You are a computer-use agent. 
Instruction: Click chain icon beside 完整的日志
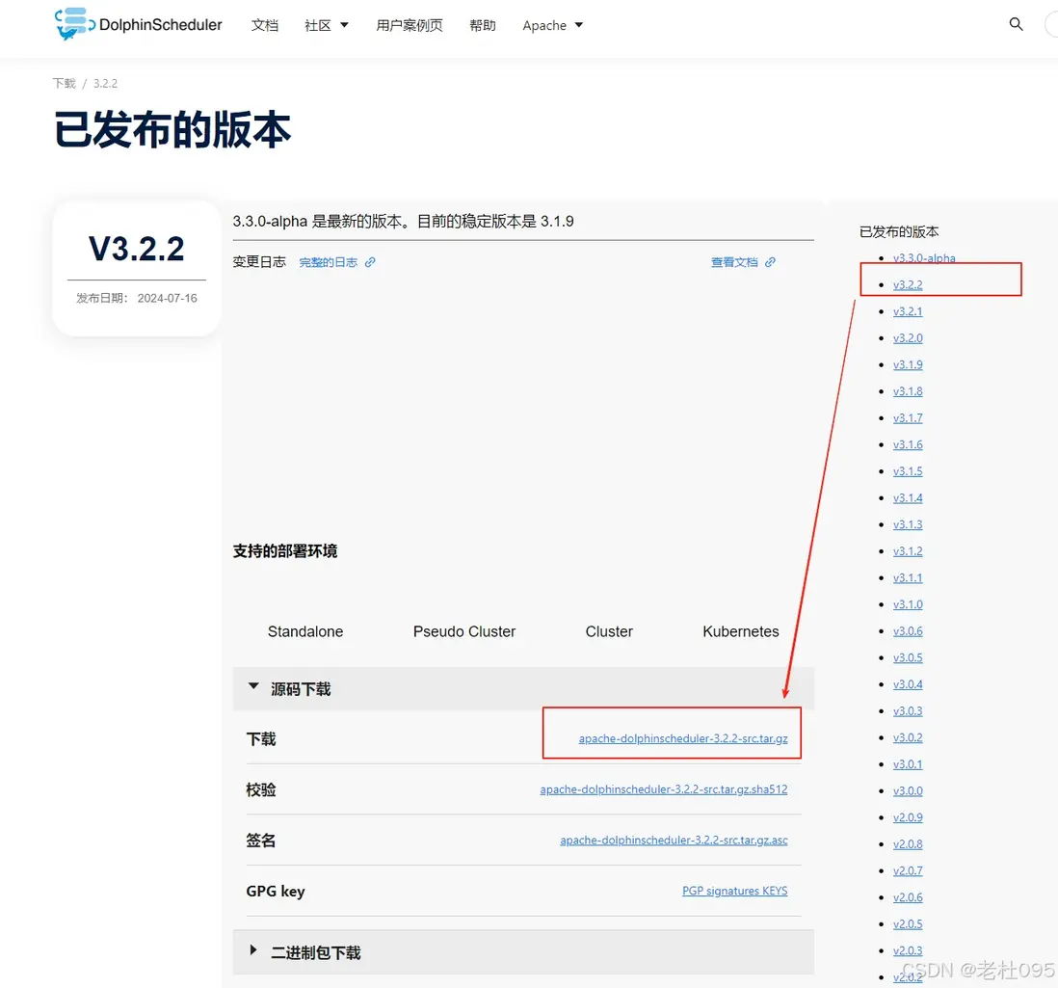tap(370, 262)
